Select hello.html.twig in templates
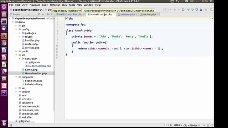This screenshot has width=228, height=128. point(33,84)
